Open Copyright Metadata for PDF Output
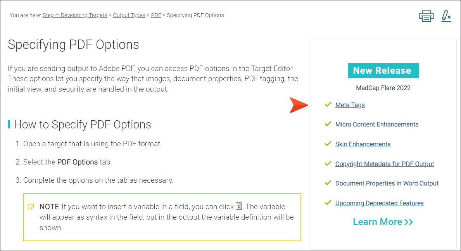This screenshot has width=461, height=251. click(x=385, y=164)
